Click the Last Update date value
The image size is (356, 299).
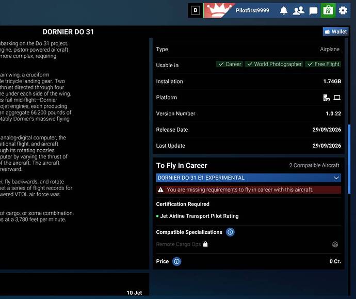click(x=327, y=146)
